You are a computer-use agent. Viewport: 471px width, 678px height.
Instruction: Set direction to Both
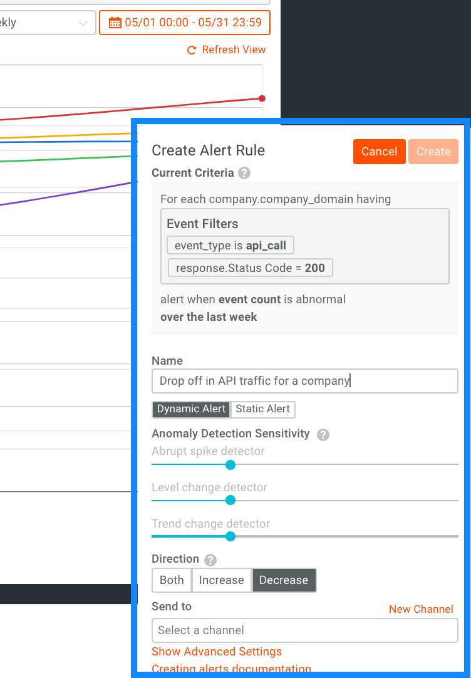point(172,580)
